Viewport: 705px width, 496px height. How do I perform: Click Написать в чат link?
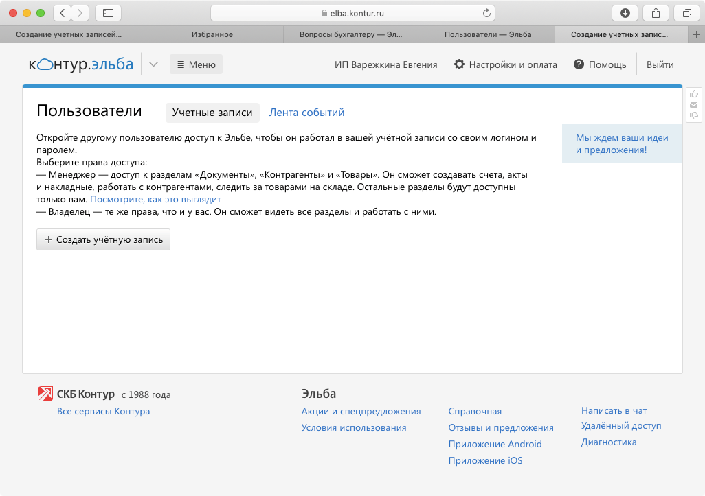[614, 410]
